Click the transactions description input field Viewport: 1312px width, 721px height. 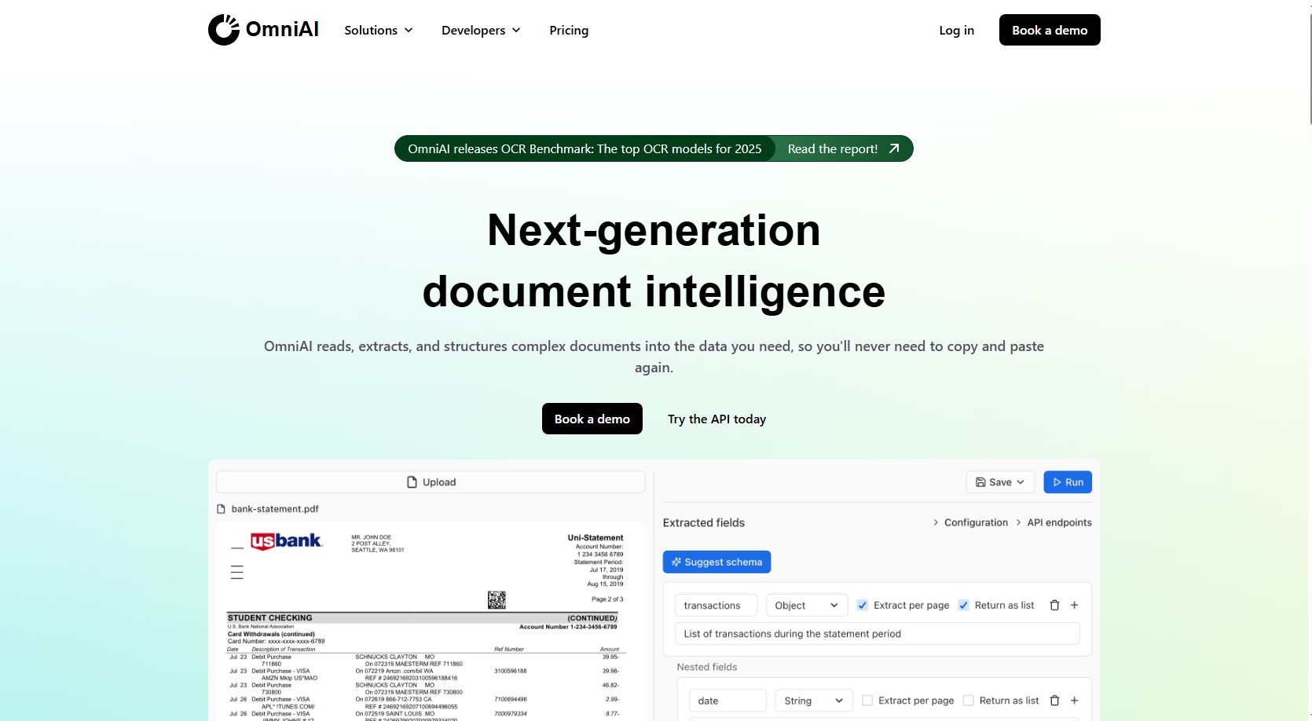877,634
